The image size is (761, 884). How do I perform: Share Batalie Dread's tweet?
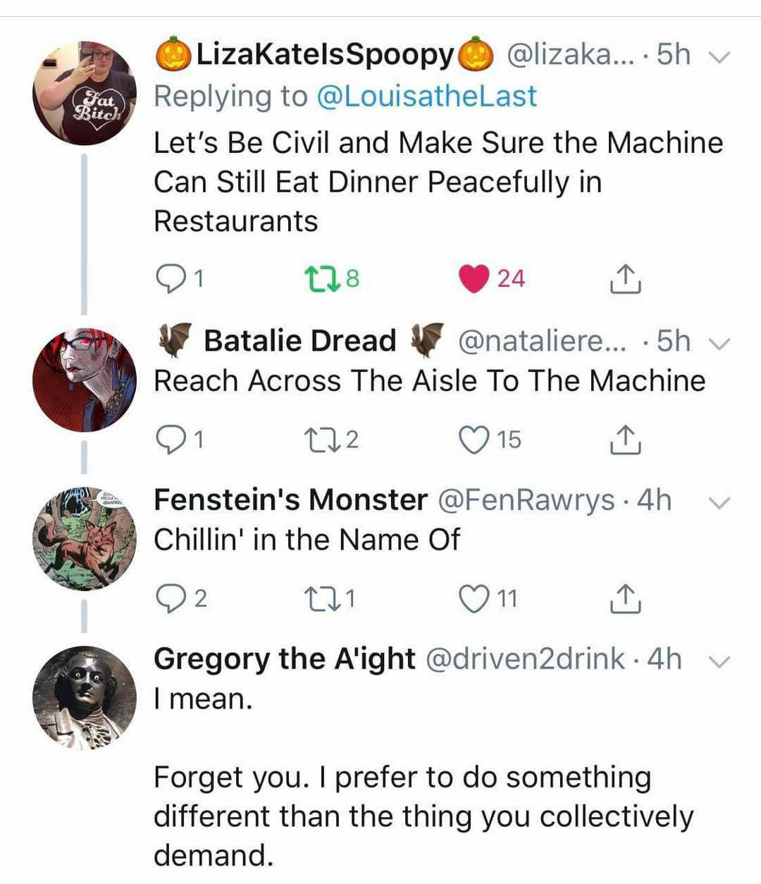click(624, 440)
